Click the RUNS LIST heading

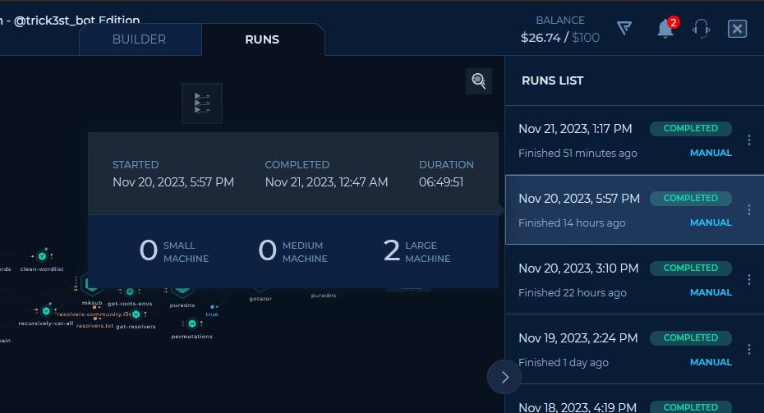pyautogui.click(x=553, y=80)
